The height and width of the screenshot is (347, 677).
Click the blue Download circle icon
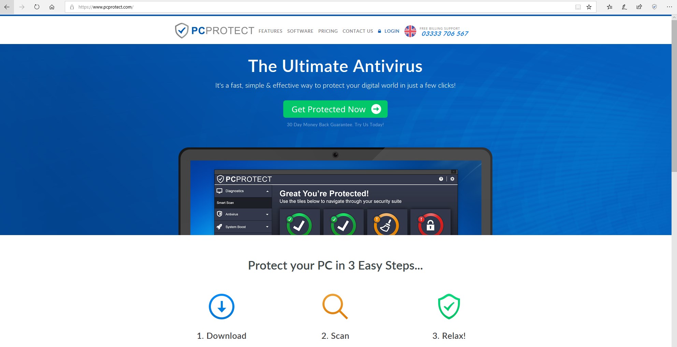(x=221, y=306)
